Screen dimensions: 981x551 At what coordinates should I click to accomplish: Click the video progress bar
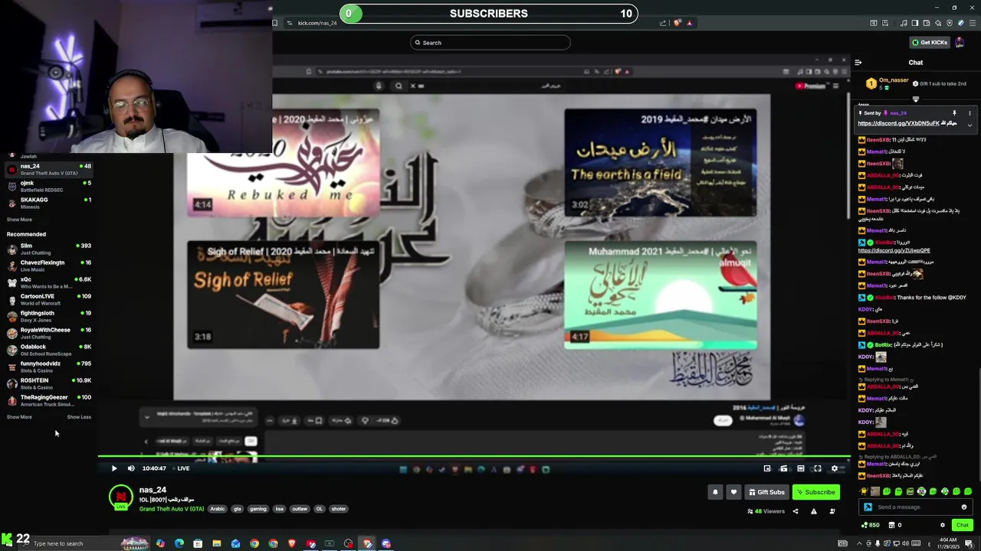pyautogui.click(x=474, y=458)
